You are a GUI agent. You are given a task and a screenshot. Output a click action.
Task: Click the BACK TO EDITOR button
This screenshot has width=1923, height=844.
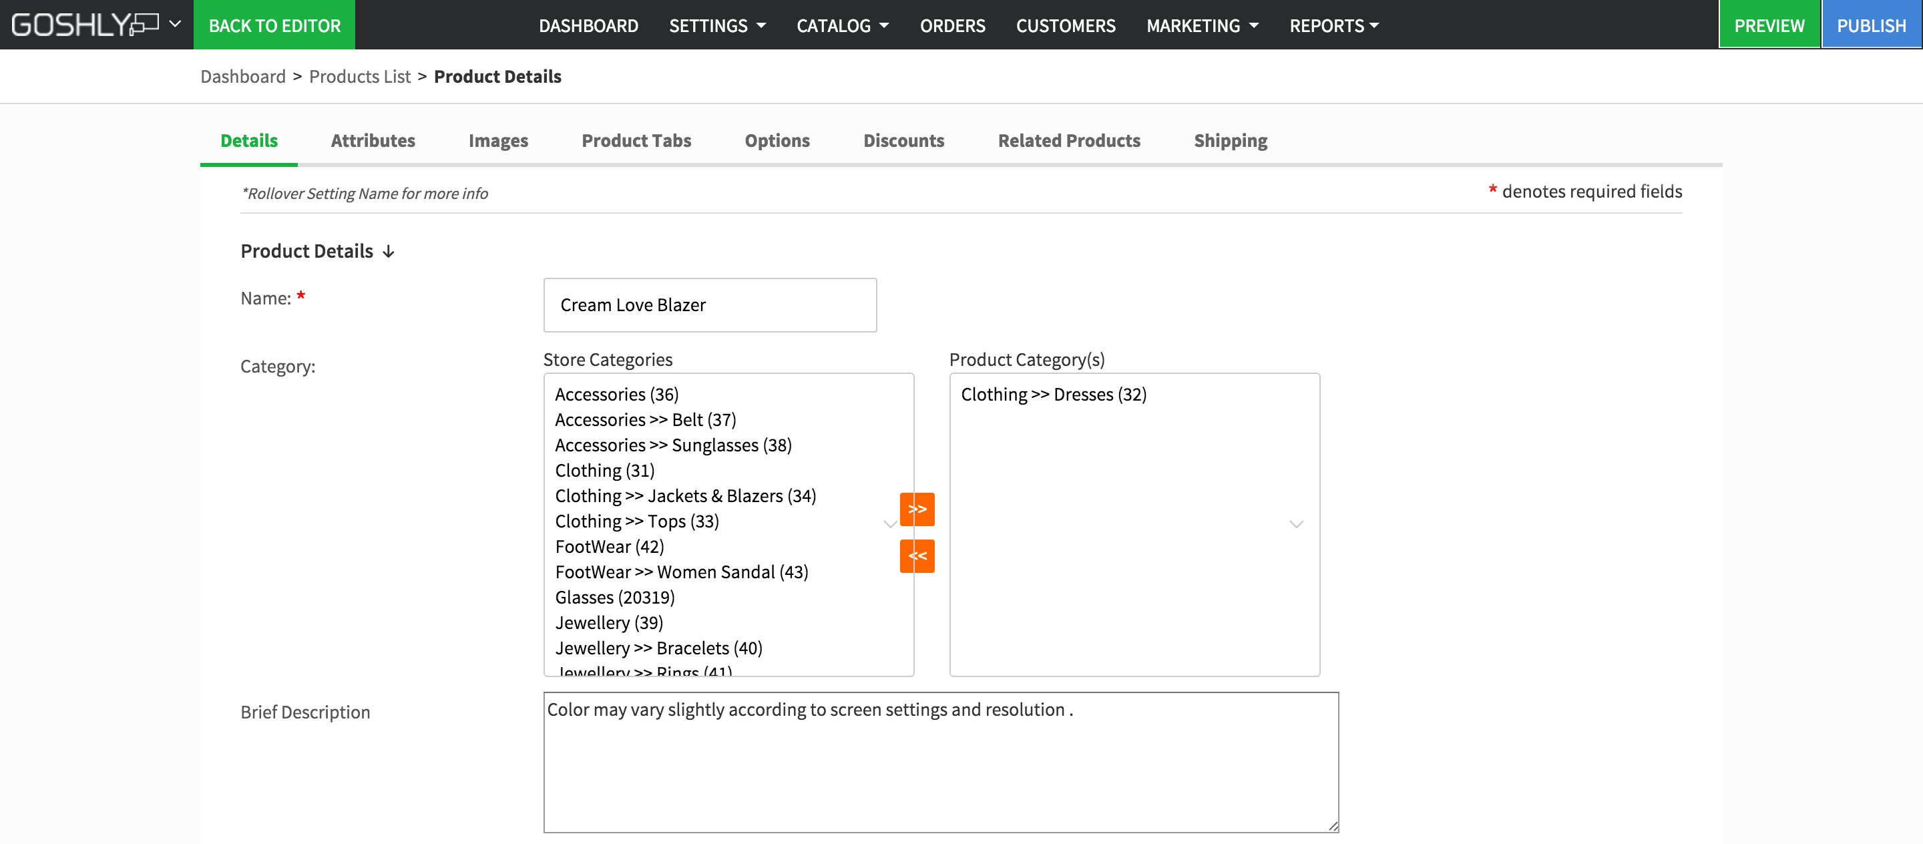point(274,25)
